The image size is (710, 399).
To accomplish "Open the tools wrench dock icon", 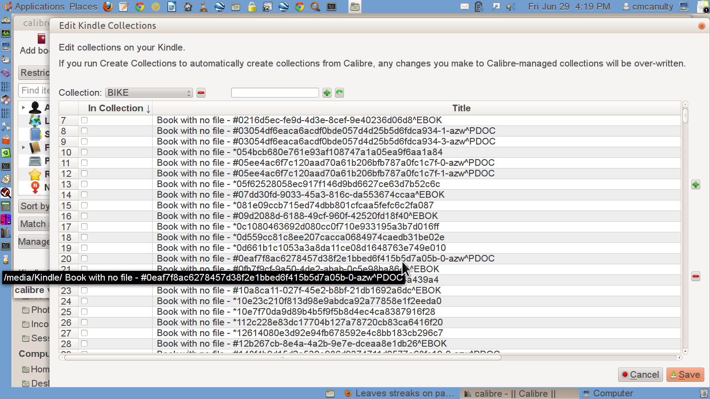I will coord(6,126).
